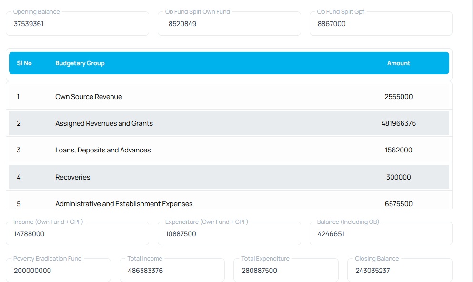Select the Own Source Revenue row
This screenshot has width=473, height=282.
(x=229, y=97)
